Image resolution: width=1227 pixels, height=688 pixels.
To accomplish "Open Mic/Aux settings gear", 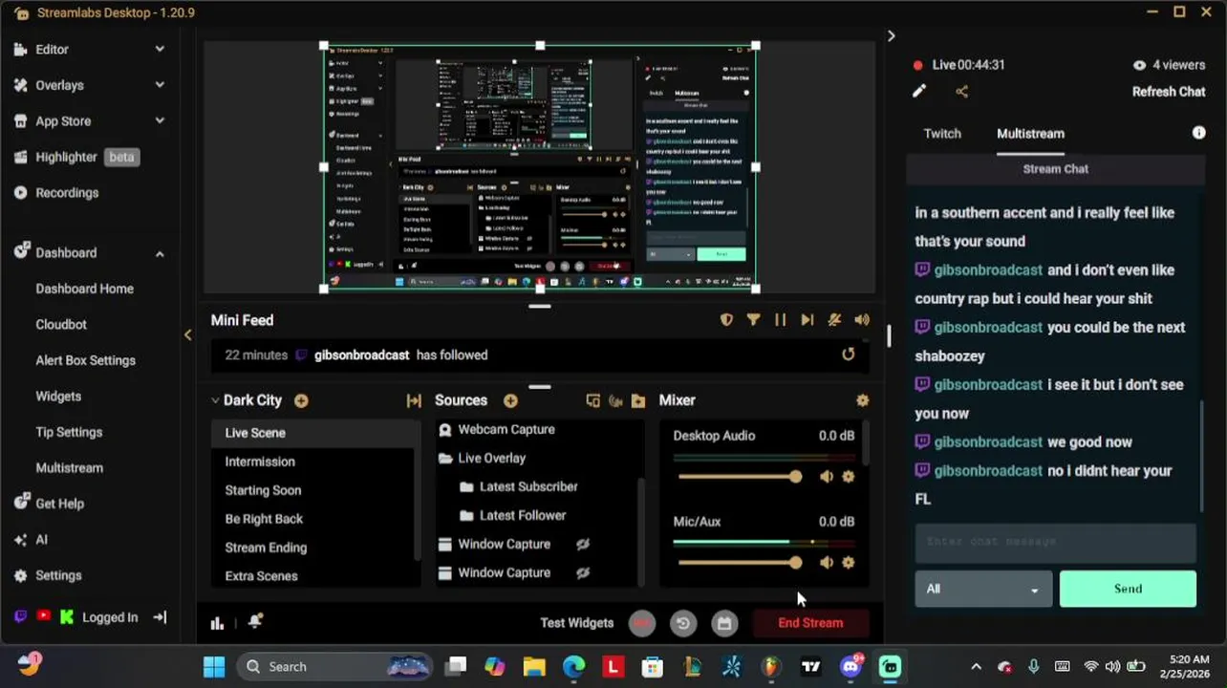I will 849,563.
